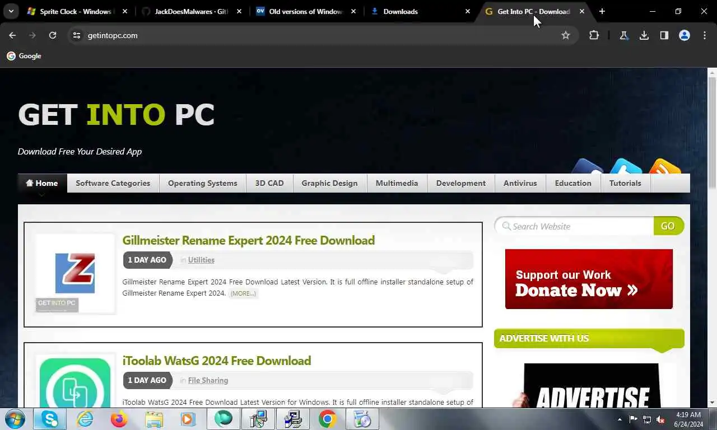The image size is (717, 430).
Task: Open the Chrome profile avatar
Action: click(685, 35)
